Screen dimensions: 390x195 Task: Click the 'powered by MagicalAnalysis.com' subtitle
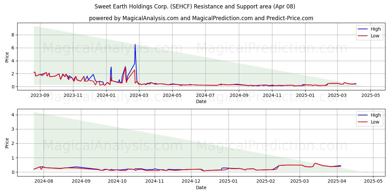(201, 18)
